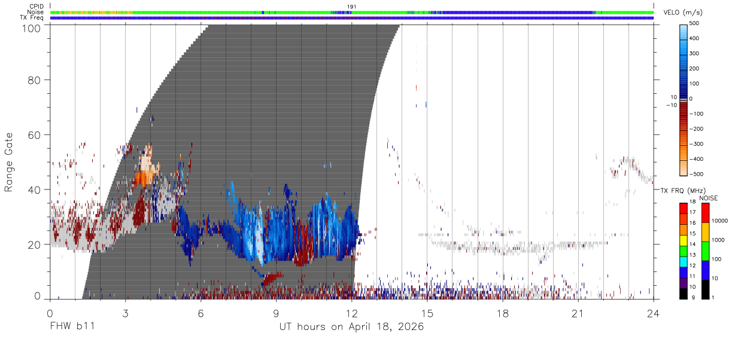Click the 10000 tick on NOISE scale
Viewport: 735px width, 339px height.
[719, 222]
